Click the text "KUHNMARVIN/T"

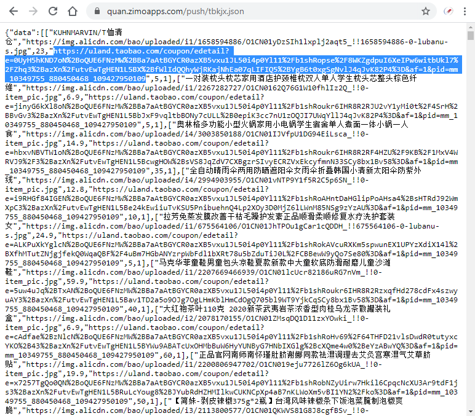click(79, 33)
